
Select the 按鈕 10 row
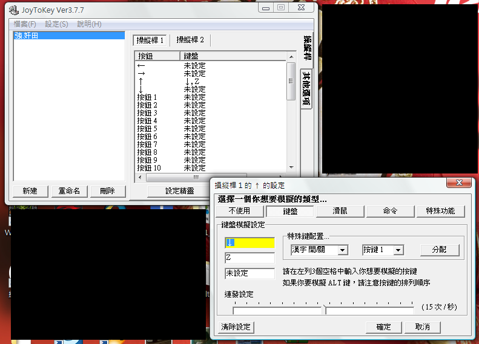pyautogui.click(x=211, y=168)
